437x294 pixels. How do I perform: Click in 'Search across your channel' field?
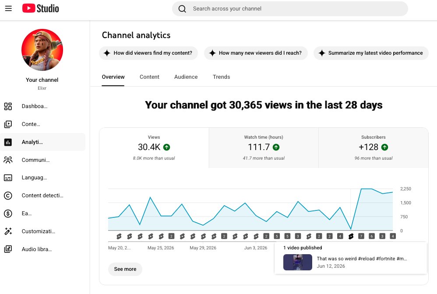pos(290,9)
